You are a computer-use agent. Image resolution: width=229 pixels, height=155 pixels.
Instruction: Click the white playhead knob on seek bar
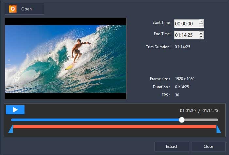point(182,120)
